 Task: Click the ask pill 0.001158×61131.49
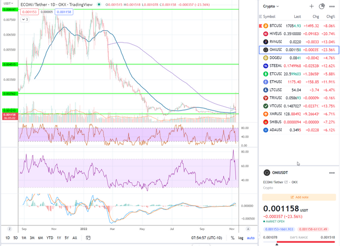click(313, 230)
